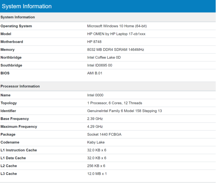Select "Socket 1440 FCBGA" package value
The image size is (217, 183).
coord(104,134)
